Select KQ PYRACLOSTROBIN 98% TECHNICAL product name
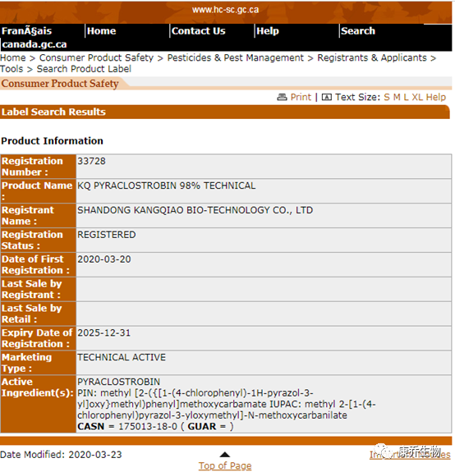 click(x=167, y=186)
